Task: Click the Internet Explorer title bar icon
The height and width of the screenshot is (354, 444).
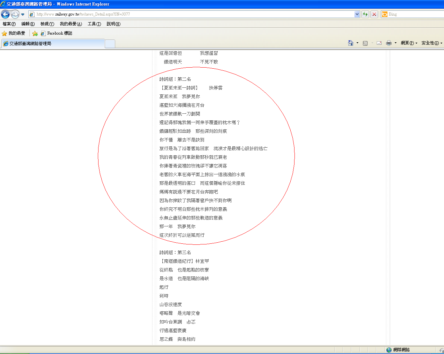Action: [x=3, y=4]
